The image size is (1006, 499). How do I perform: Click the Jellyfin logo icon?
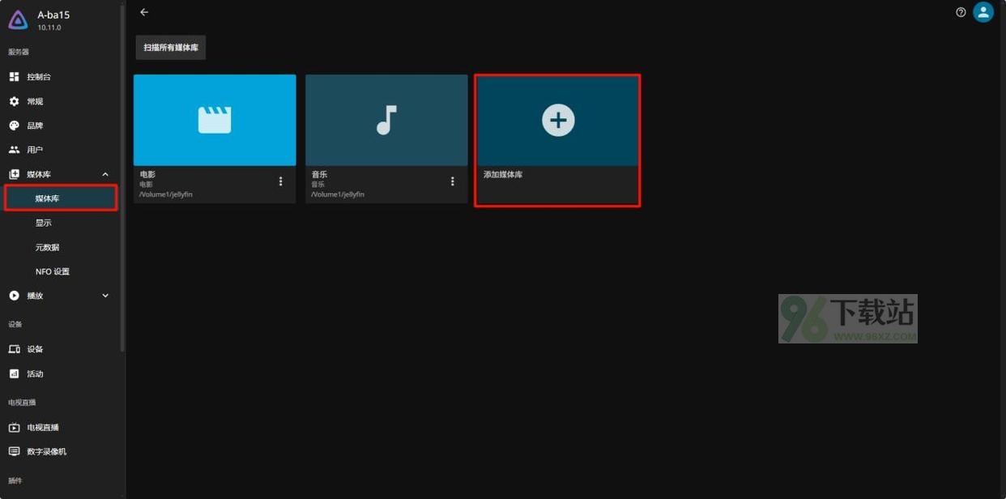coord(18,20)
